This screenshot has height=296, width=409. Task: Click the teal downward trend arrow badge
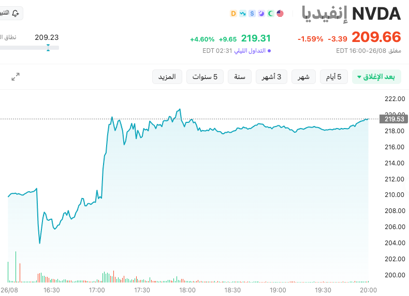click(x=243, y=13)
